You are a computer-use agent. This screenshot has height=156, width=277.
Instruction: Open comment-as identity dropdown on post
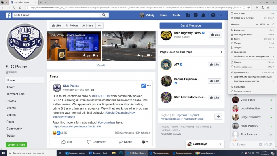pos(145,142)
